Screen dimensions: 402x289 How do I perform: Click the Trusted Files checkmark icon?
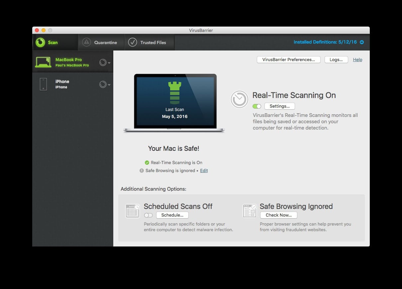tap(133, 42)
